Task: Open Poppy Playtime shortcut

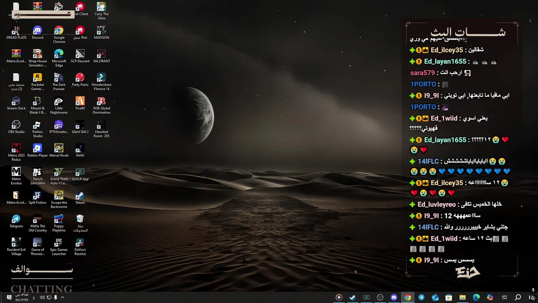Action: [59, 223]
